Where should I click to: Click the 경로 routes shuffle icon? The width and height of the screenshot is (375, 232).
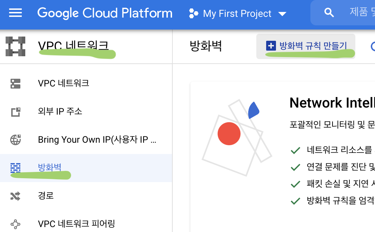tap(15, 196)
